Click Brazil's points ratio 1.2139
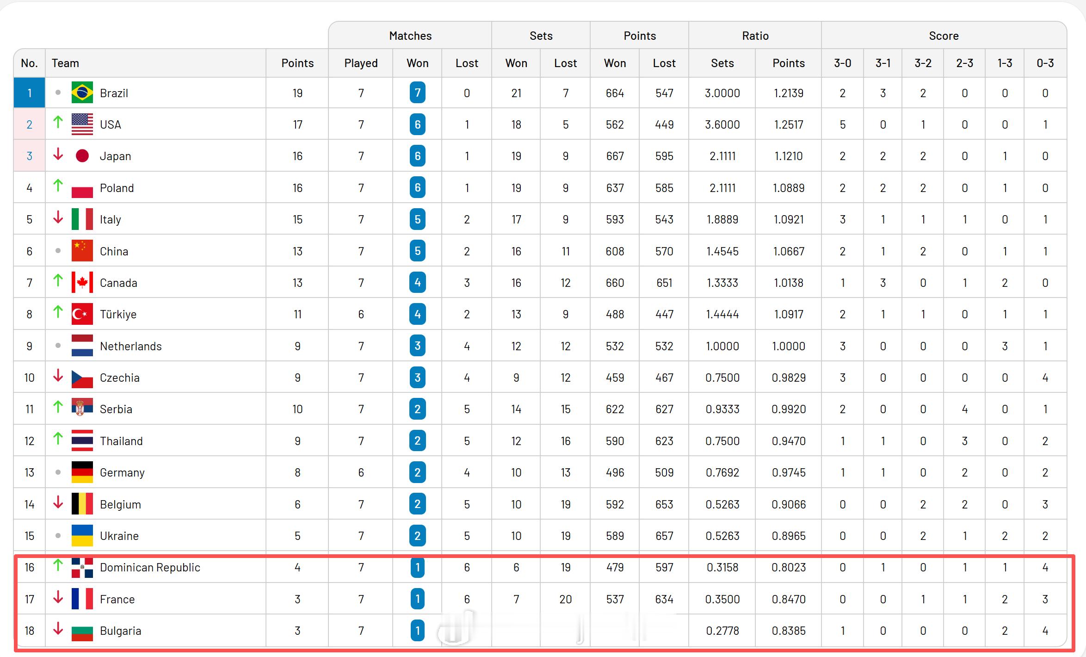 (789, 93)
